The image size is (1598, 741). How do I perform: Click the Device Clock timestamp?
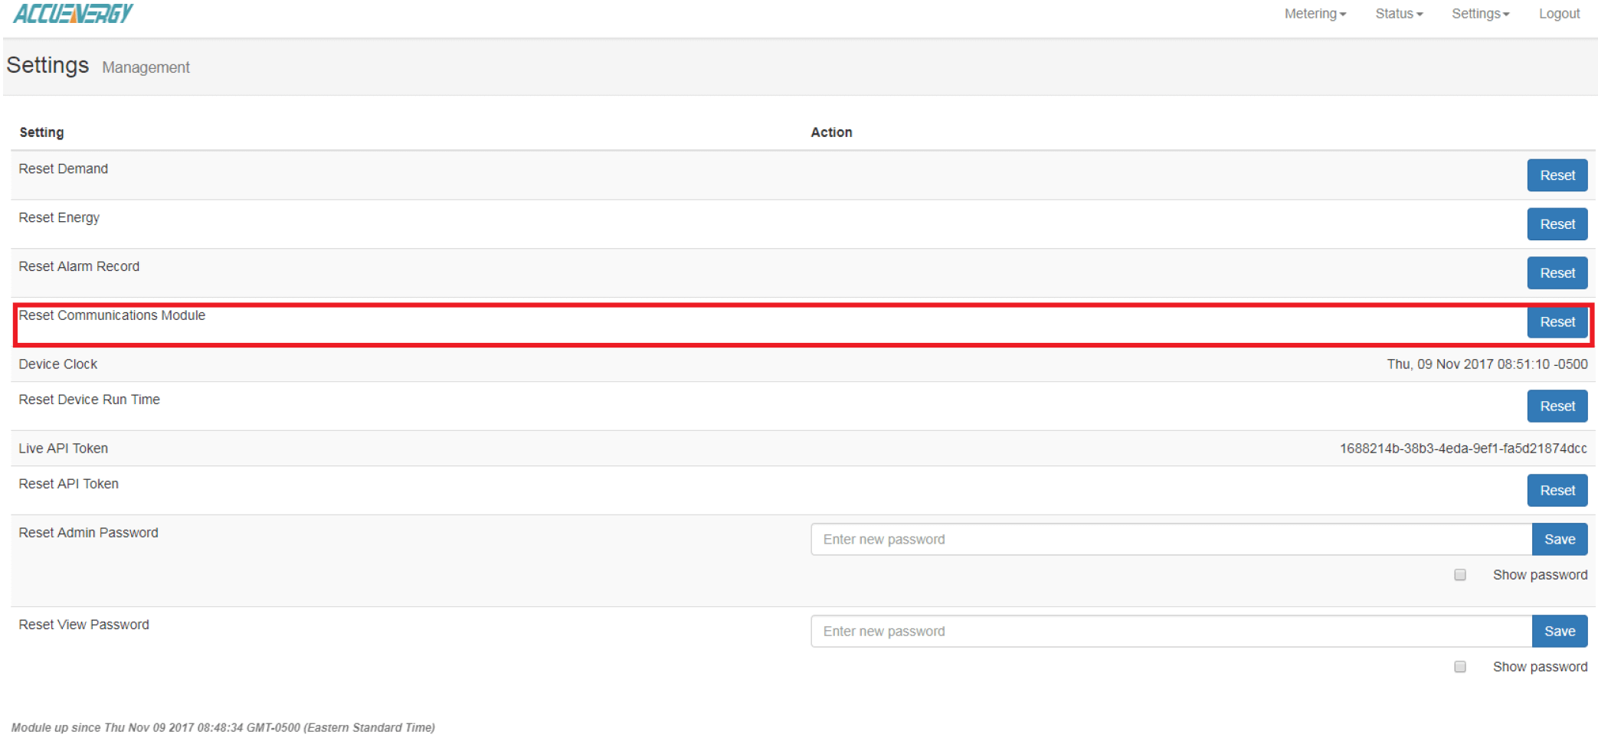(1486, 364)
